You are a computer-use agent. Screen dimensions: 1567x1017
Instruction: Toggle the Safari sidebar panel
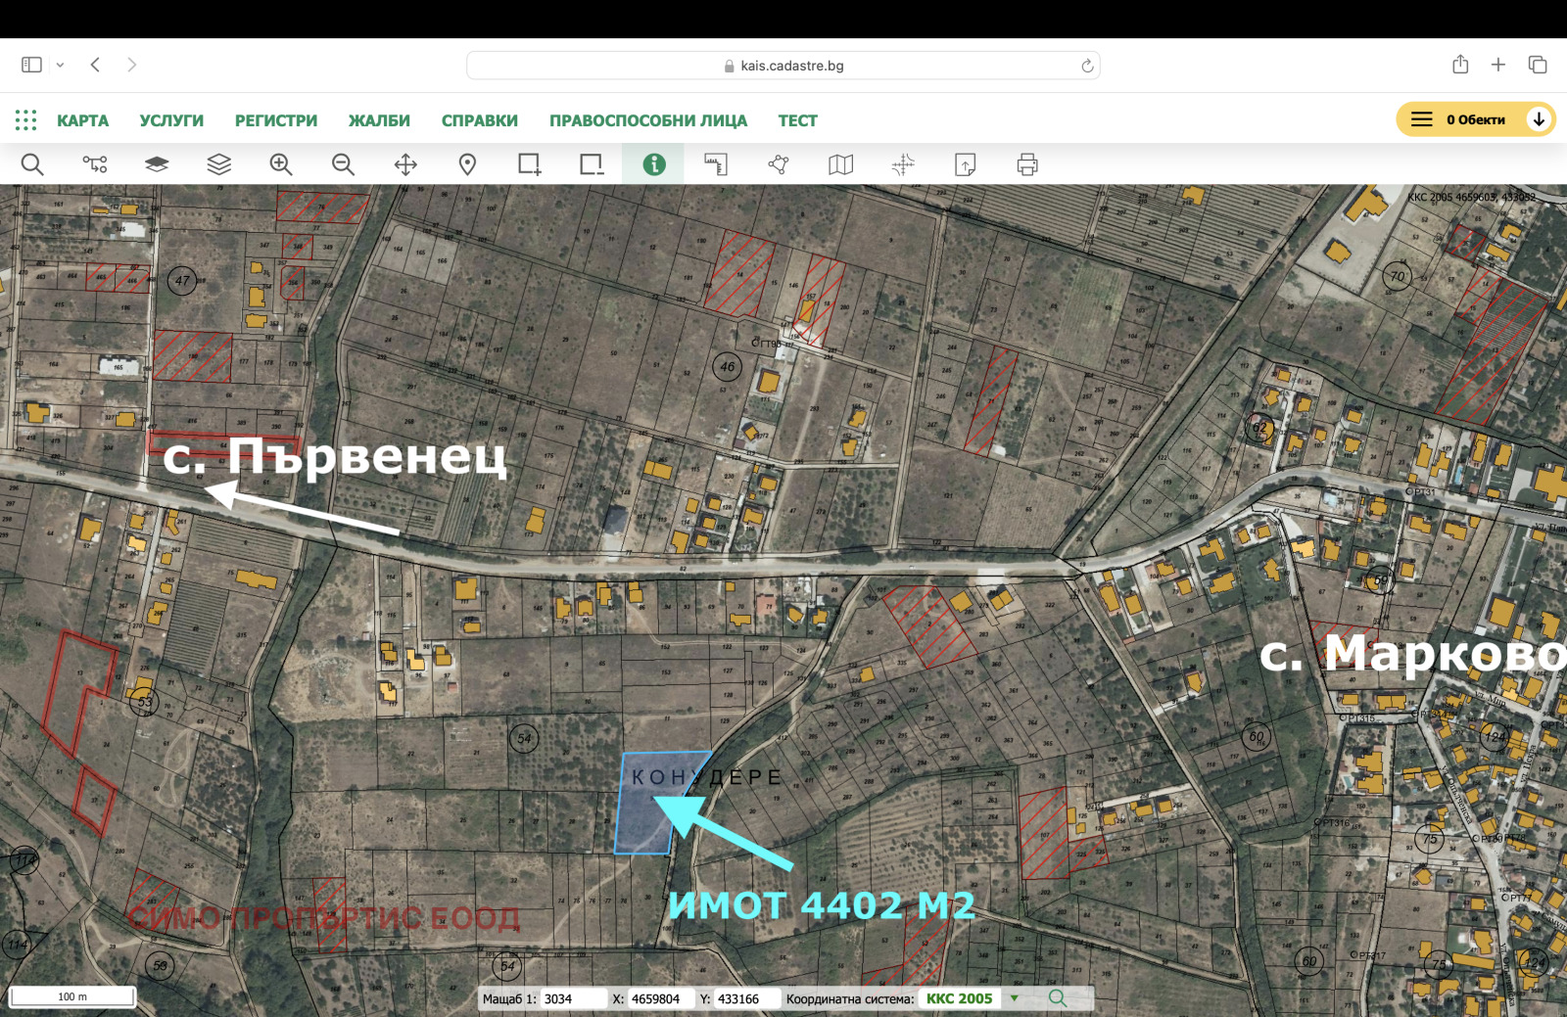pyautogui.click(x=30, y=64)
